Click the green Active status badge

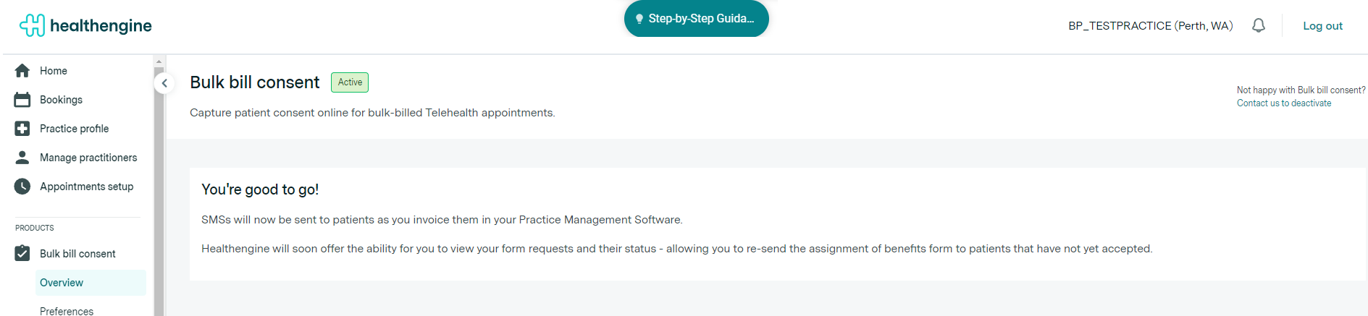pos(350,82)
